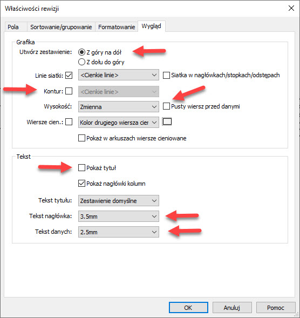Click the shaded row color swatch

pyautogui.click(x=167, y=121)
